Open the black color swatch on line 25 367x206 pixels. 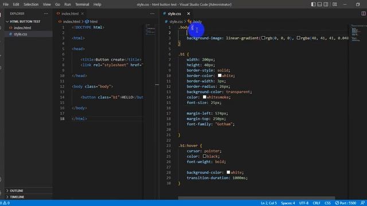(x=205, y=156)
